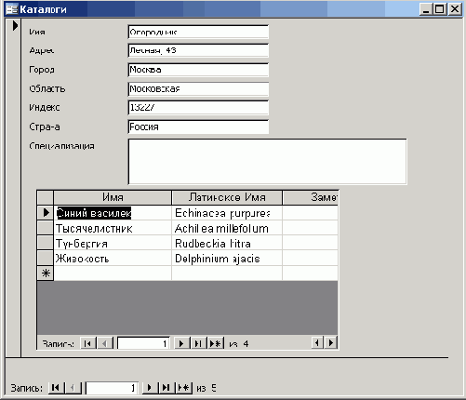Select the Тысячелистник row selector
This screenshot has width=466, height=400.
point(46,228)
